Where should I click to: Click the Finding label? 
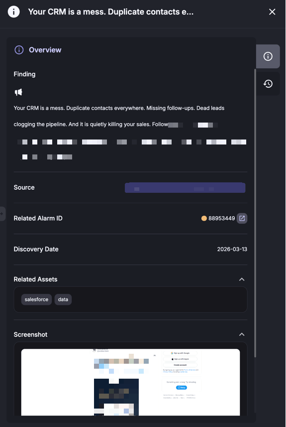click(x=24, y=74)
